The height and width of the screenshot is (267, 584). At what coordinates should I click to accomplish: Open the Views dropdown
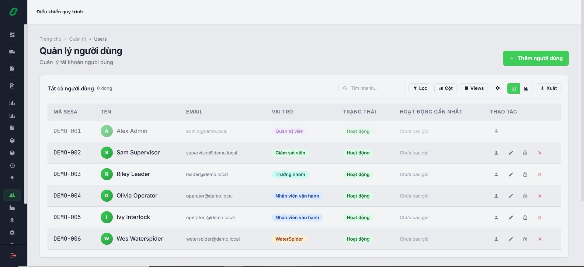[x=474, y=88]
